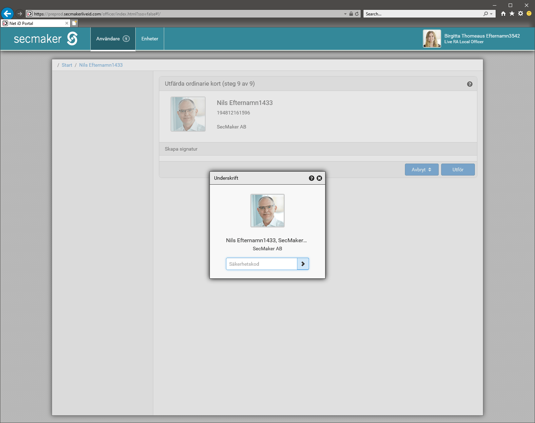
Task: Open address bar URL history dropdown
Action: click(x=345, y=14)
